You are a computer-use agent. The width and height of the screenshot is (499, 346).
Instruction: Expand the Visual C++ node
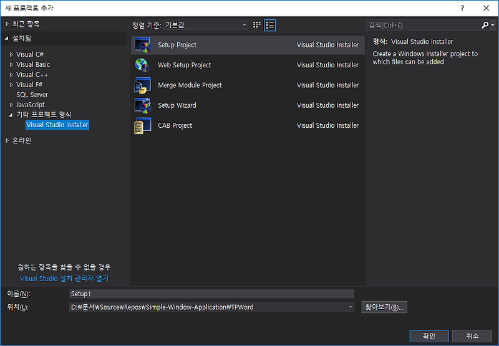pos(11,75)
